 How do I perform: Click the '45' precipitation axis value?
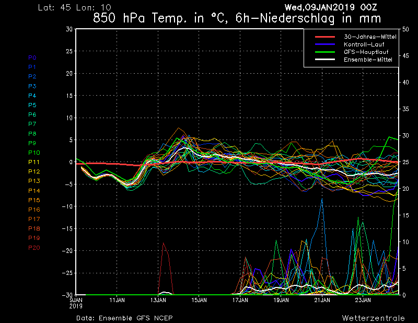click(405, 56)
